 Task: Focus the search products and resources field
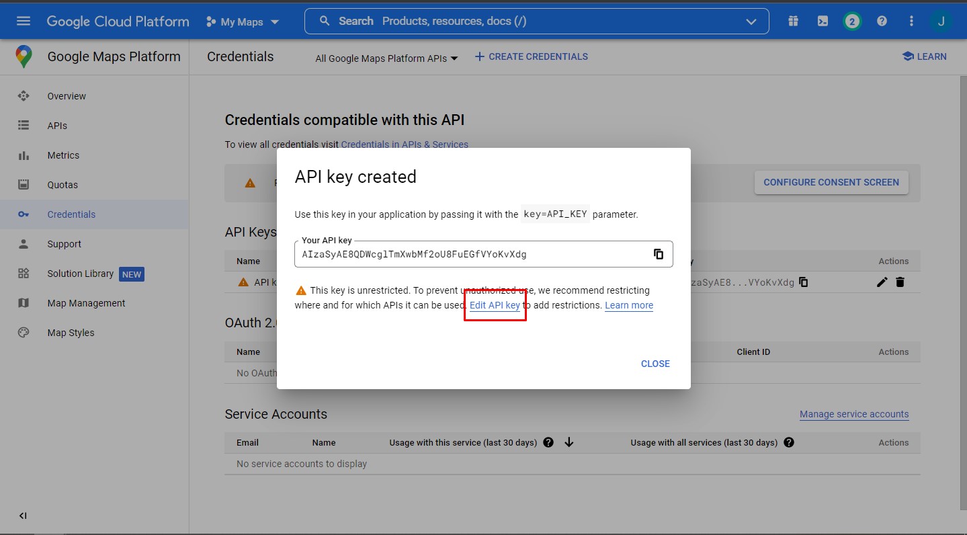536,21
